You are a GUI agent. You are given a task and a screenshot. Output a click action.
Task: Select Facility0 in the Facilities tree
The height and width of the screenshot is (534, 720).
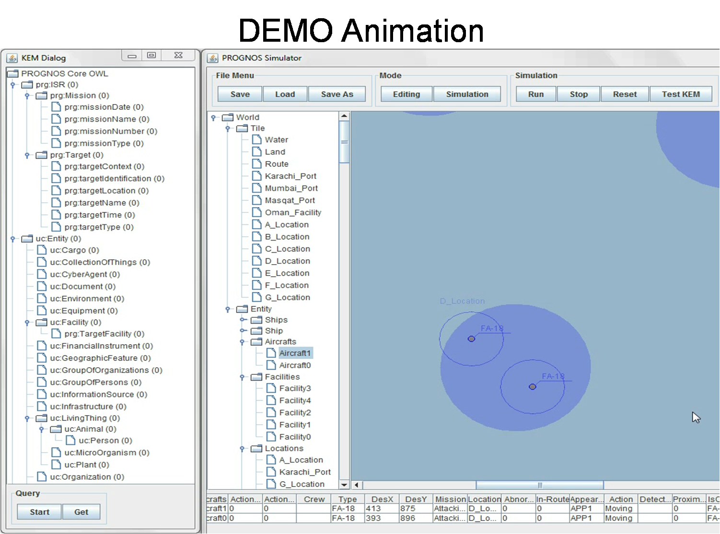click(295, 437)
